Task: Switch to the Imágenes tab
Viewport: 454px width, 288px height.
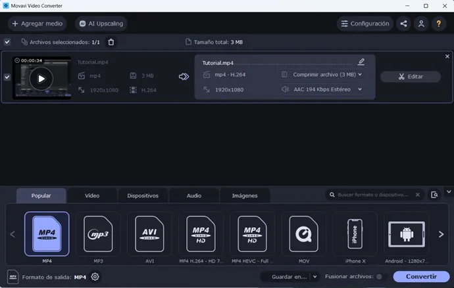Action: pos(245,195)
